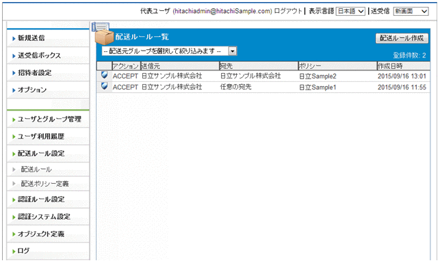Click the green arrow beside ユーザとグループ管理

click(x=14, y=120)
